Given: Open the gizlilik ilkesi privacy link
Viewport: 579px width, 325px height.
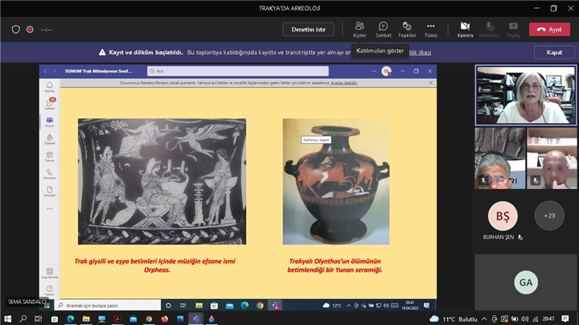Looking at the screenshot, I should pos(420,52).
